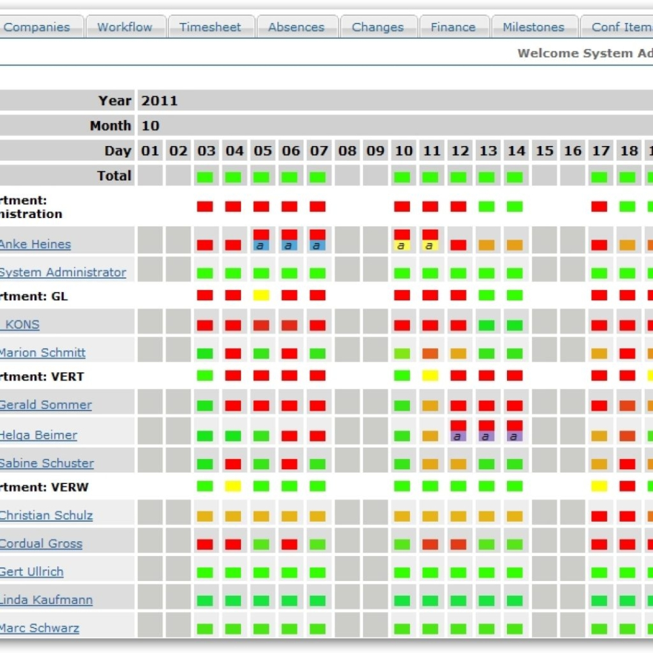Click Marc Schwarz's green status square on day 03
The height and width of the screenshot is (653, 653).
(207, 627)
